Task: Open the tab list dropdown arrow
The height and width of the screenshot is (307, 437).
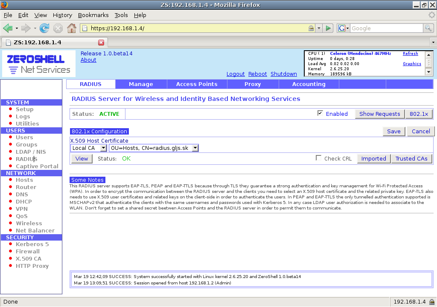Action: [x=433, y=43]
